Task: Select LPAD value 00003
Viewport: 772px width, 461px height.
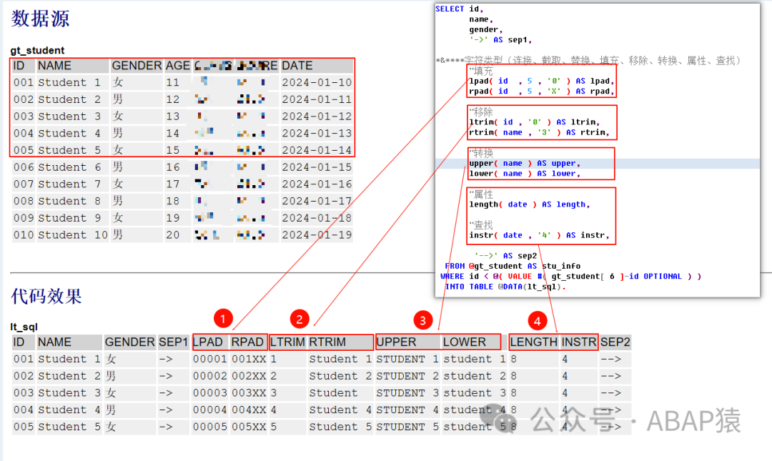Action: pyautogui.click(x=210, y=392)
